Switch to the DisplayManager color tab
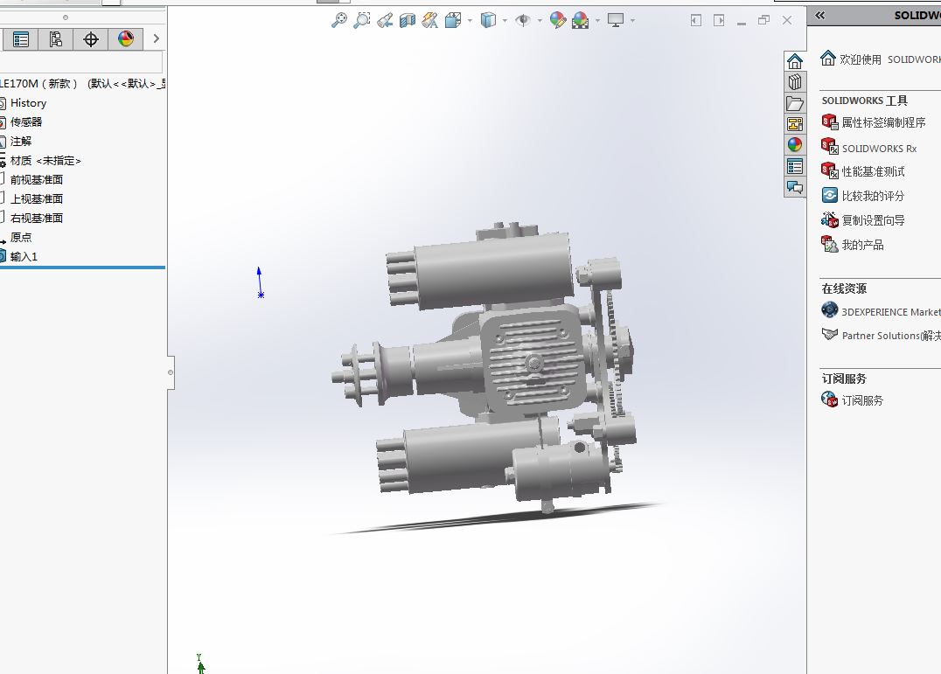 [x=125, y=39]
